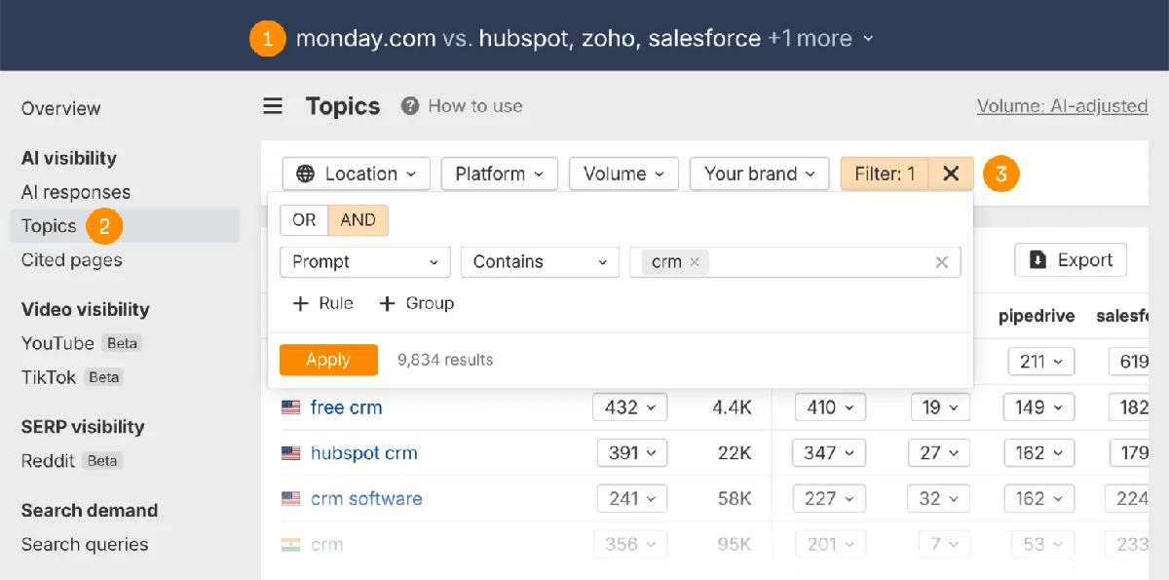Click the globe icon in Location filter
This screenshot has height=580, width=1169.
click(x=306, y=174)
